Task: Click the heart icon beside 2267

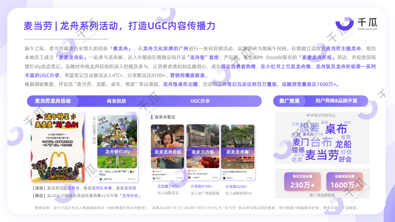Action: [x=247, y=178]
